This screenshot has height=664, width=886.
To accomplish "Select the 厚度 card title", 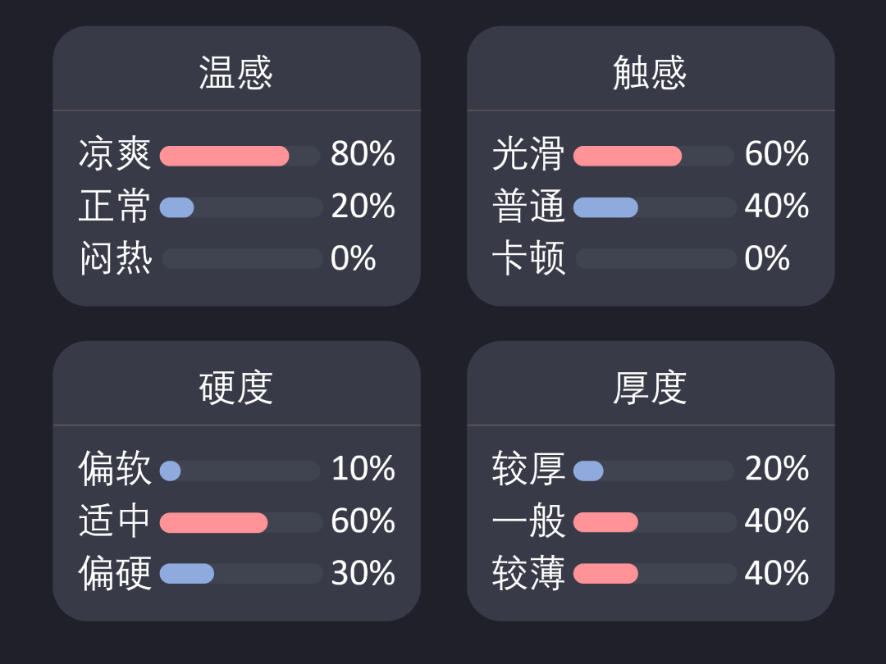I will (x=650, y=387).
